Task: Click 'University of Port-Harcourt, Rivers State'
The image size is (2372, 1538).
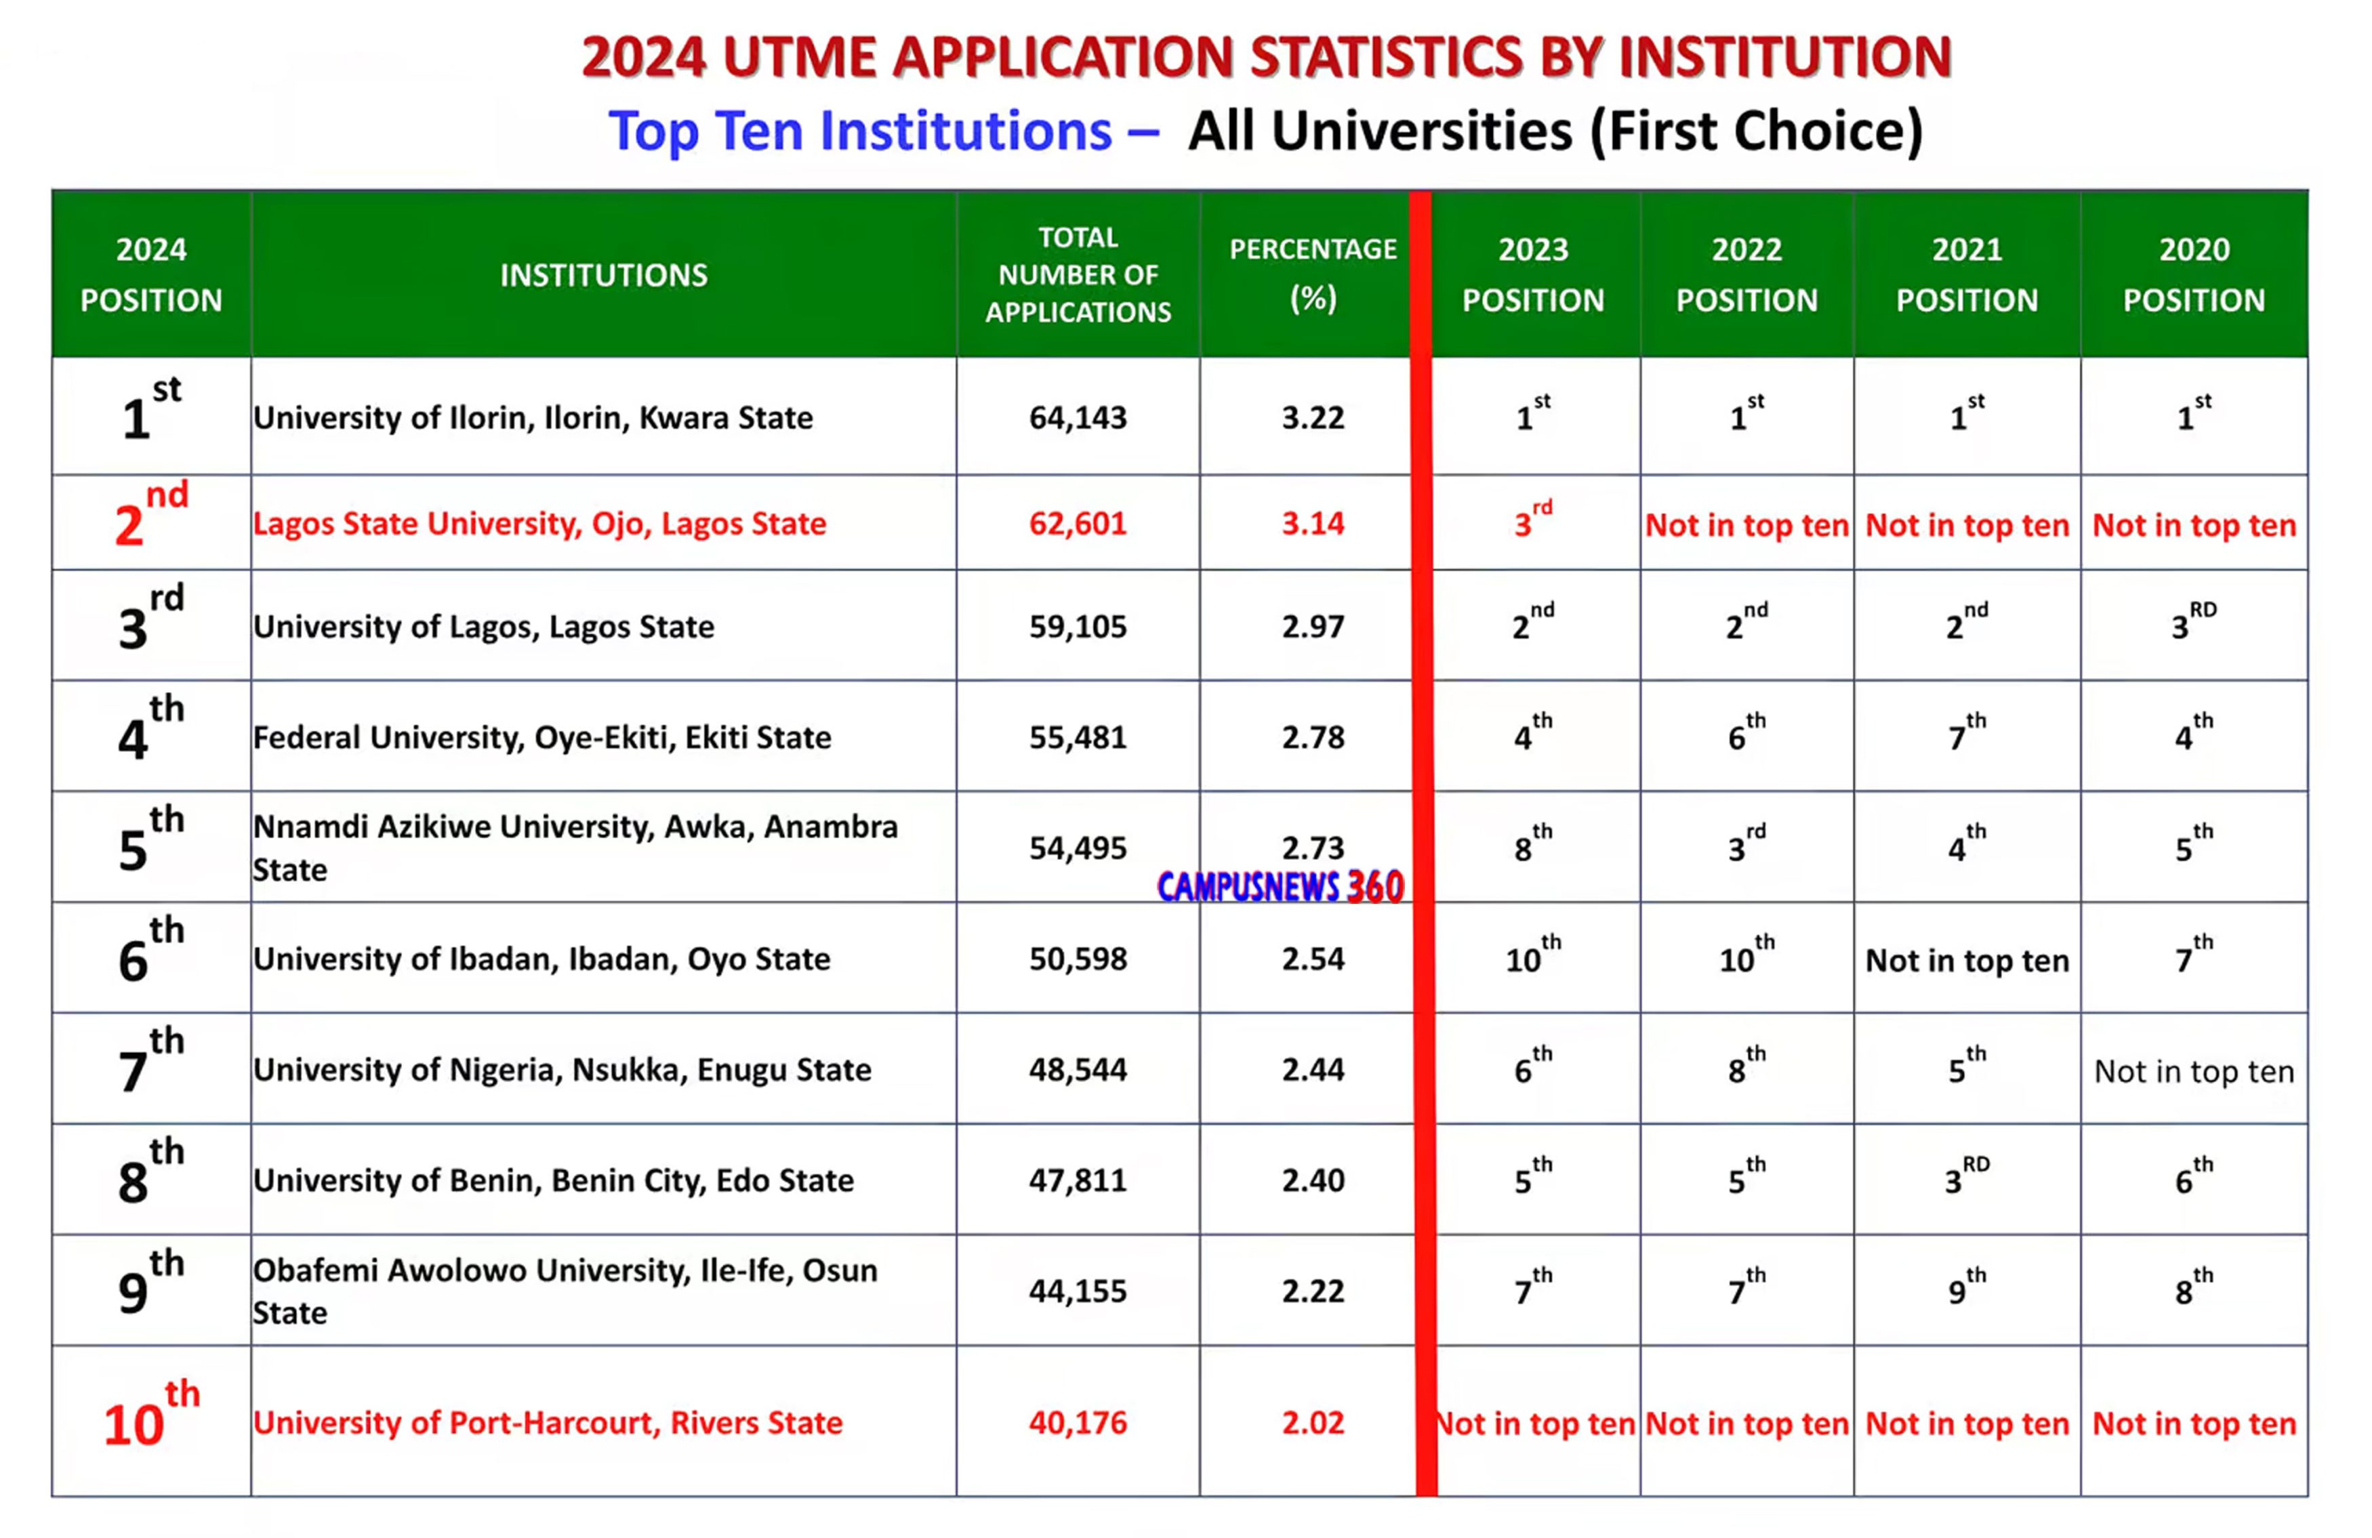Action: point(547,1422)
